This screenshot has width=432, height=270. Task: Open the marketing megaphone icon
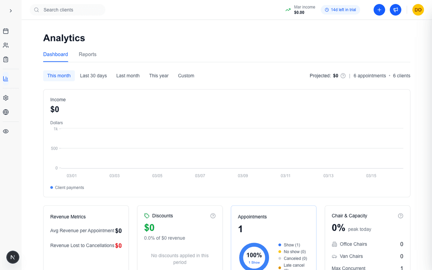(395, 10)
